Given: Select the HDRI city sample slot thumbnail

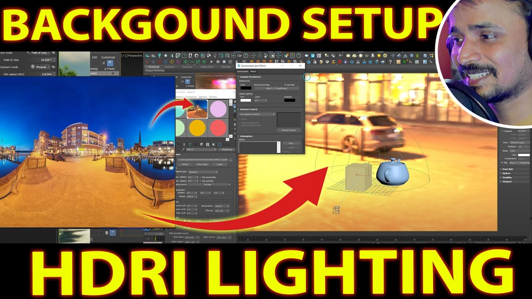Looking at the screenshot, I should coord(197,109).
